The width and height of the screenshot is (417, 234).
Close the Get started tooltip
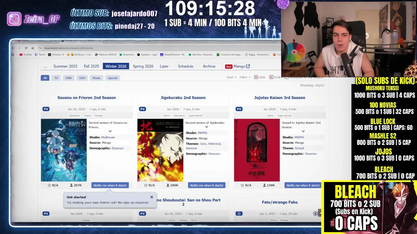point(151,197)
